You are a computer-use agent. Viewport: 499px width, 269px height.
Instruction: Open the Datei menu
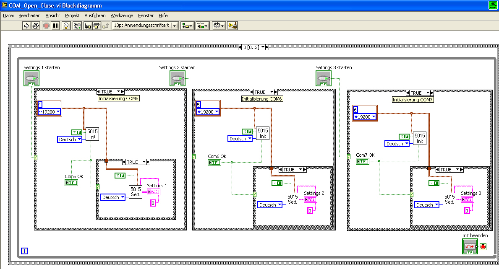pos(8,16)
